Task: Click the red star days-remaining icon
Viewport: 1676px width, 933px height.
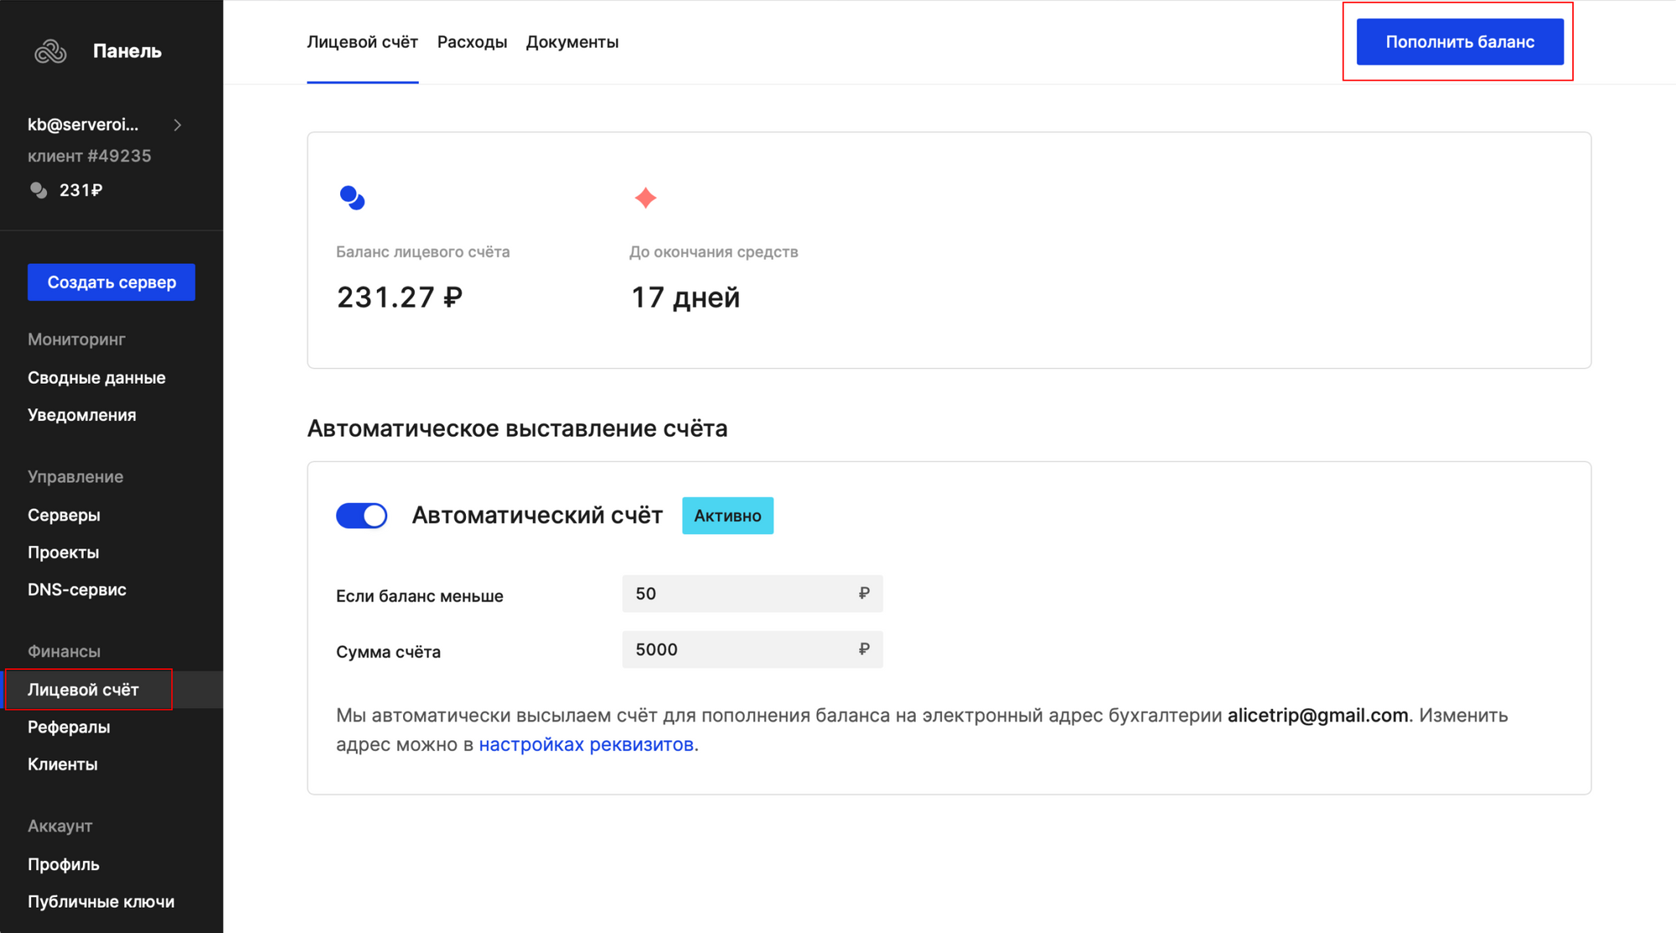Action: click(645, 198)
